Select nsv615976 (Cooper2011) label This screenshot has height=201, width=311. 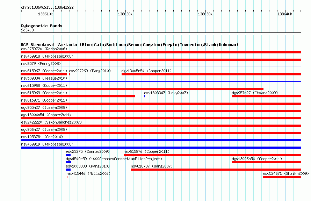pos(146,151)
